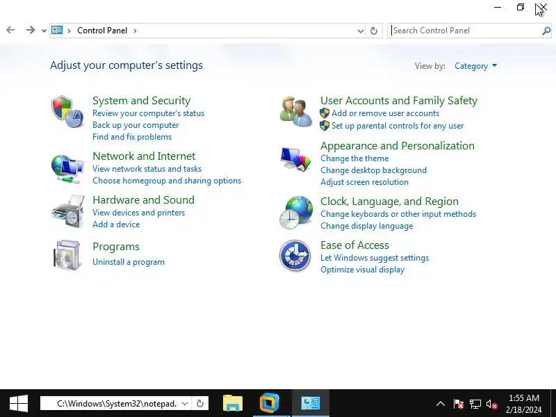The height and width of the screenshot is (417, 556).
Task: Expand the View by Category dropdown
Action: click(x=476, y=66)
